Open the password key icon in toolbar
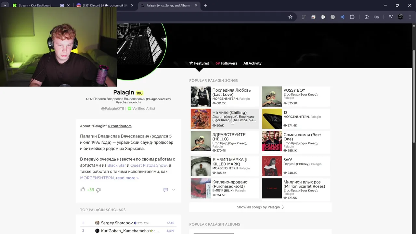 [376, 17]
